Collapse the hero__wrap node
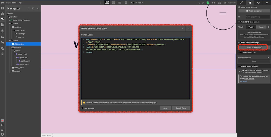This screenshot has height=137, width=271. tap(13, 30)
